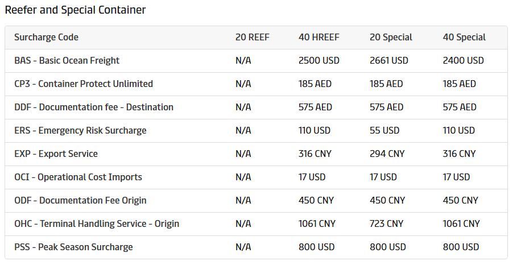
Task: Click the 20 REEF column header
Action: click(x=253, y=38)
